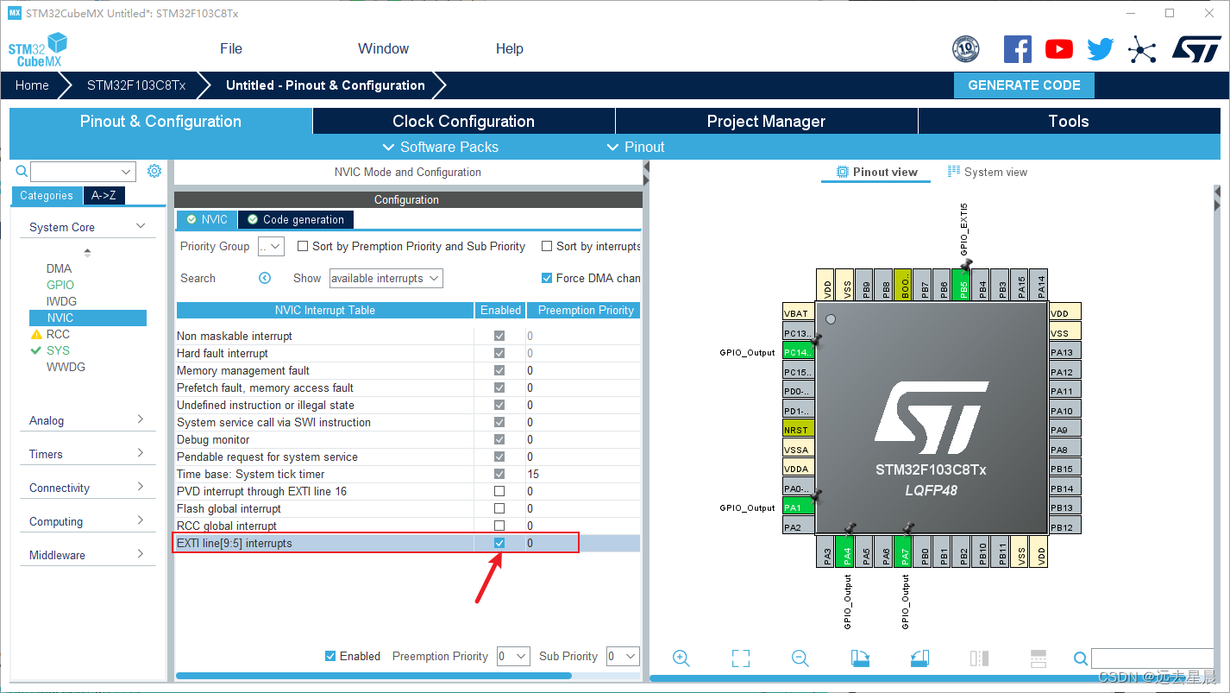The height and width of the screenshot is (693, 1230).
Task: Open the category search combo box
Action: (x=83, y=171)
